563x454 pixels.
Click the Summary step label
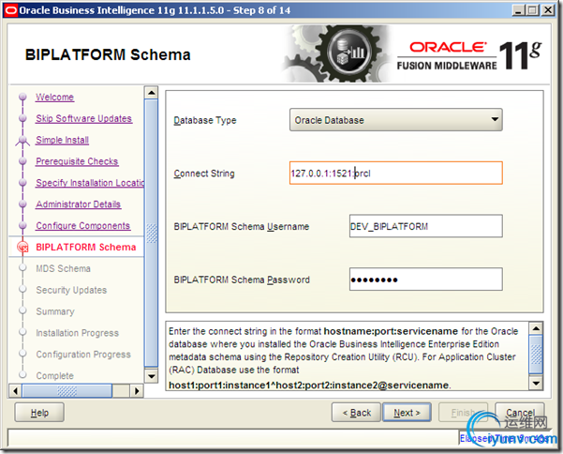click(55, 311)
